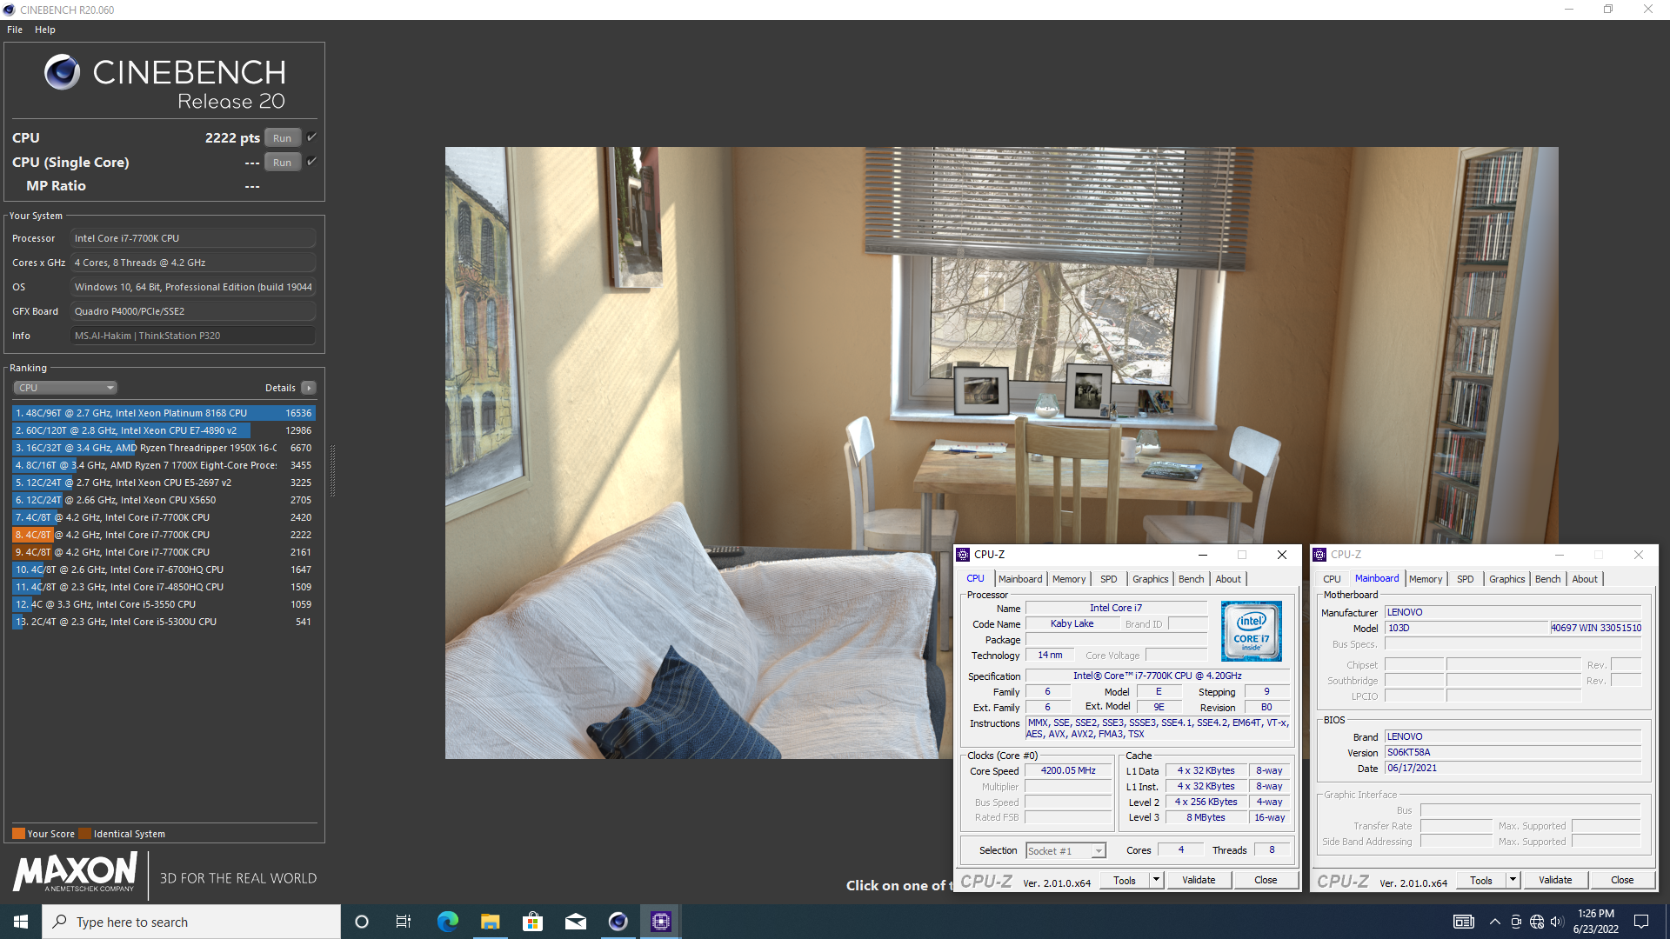
Task: Open the Bench tab in left CPU-Z window
Action: pyautogui.click(x=1191, y=579)
